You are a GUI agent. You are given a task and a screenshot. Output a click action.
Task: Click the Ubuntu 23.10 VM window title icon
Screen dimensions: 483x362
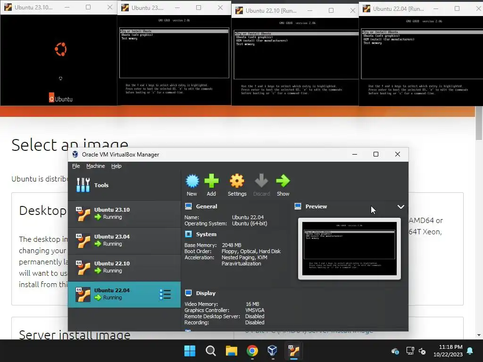(8, 7)
